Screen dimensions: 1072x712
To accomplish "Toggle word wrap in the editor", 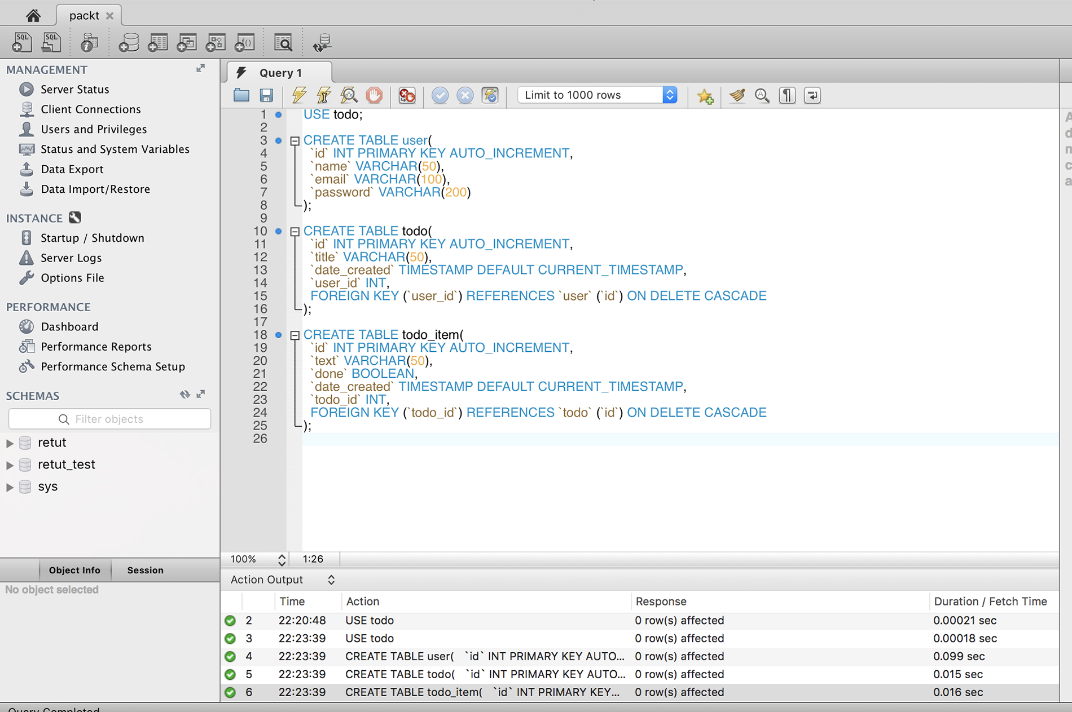I will click(x=812, y=95).
